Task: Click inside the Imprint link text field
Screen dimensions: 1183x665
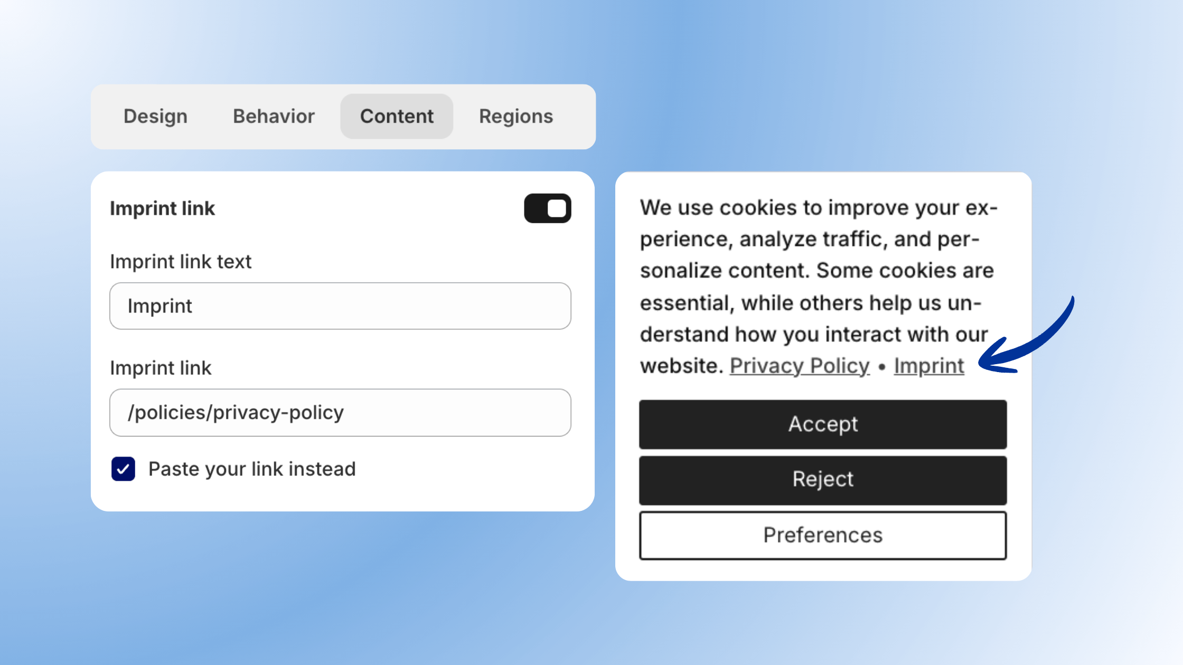Action: coord(340,306)
